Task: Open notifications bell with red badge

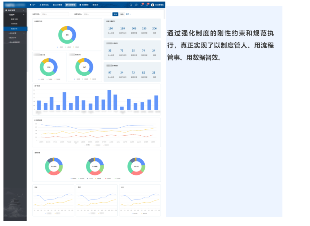Action: pyautogui.click(x=141, y=5)
